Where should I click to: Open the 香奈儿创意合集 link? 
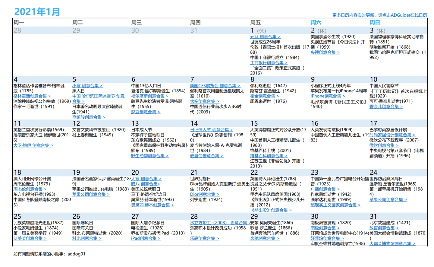click(386, 106)
